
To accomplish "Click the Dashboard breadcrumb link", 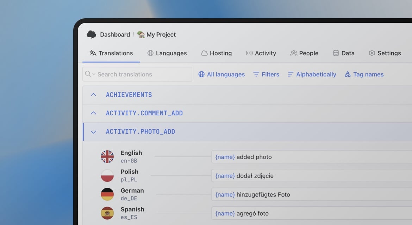I will pos(115,34).
